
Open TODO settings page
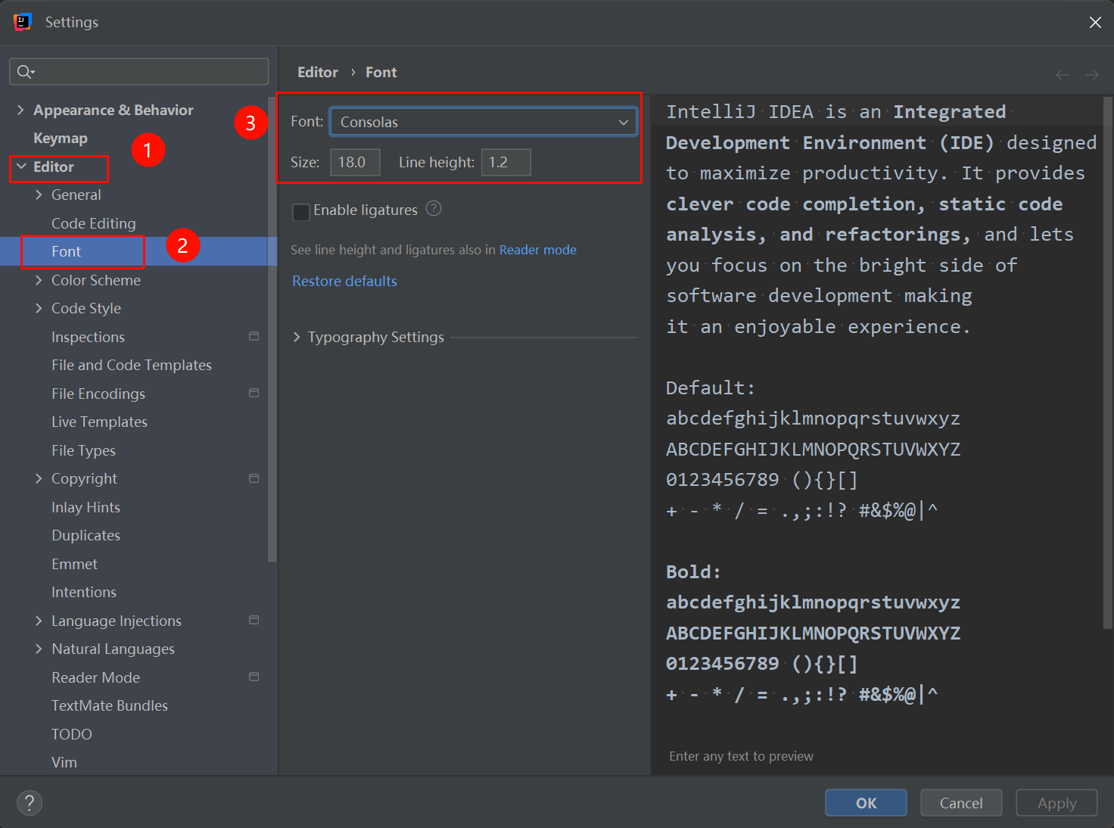coord(72,734)
